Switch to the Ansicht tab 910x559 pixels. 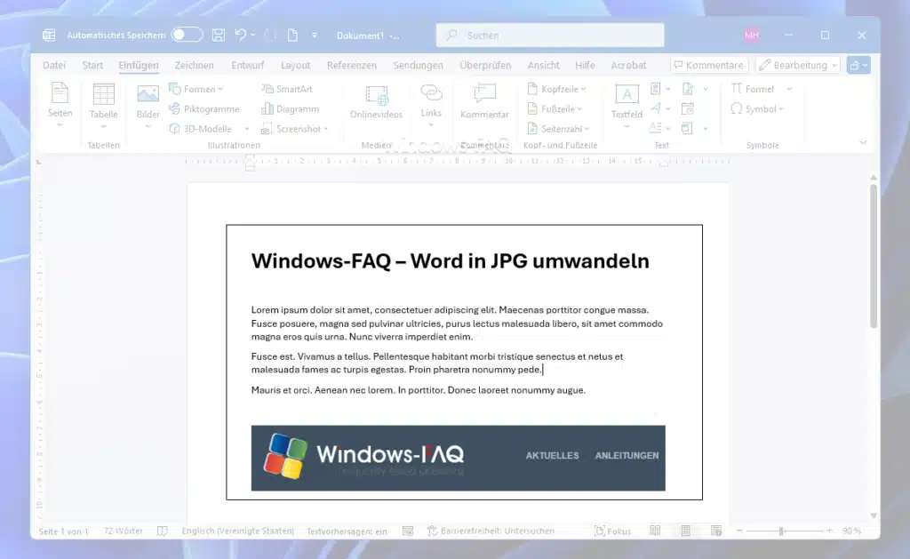543,65
